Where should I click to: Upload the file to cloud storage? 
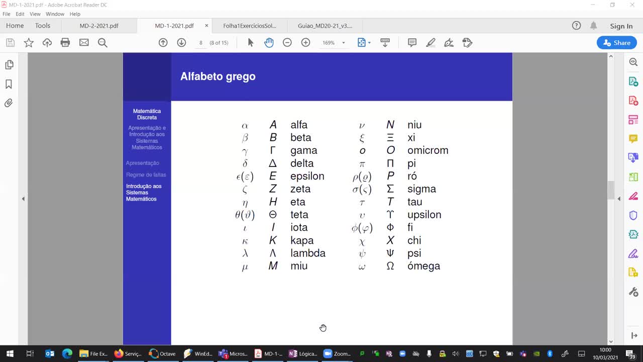(x=47, y=43)
